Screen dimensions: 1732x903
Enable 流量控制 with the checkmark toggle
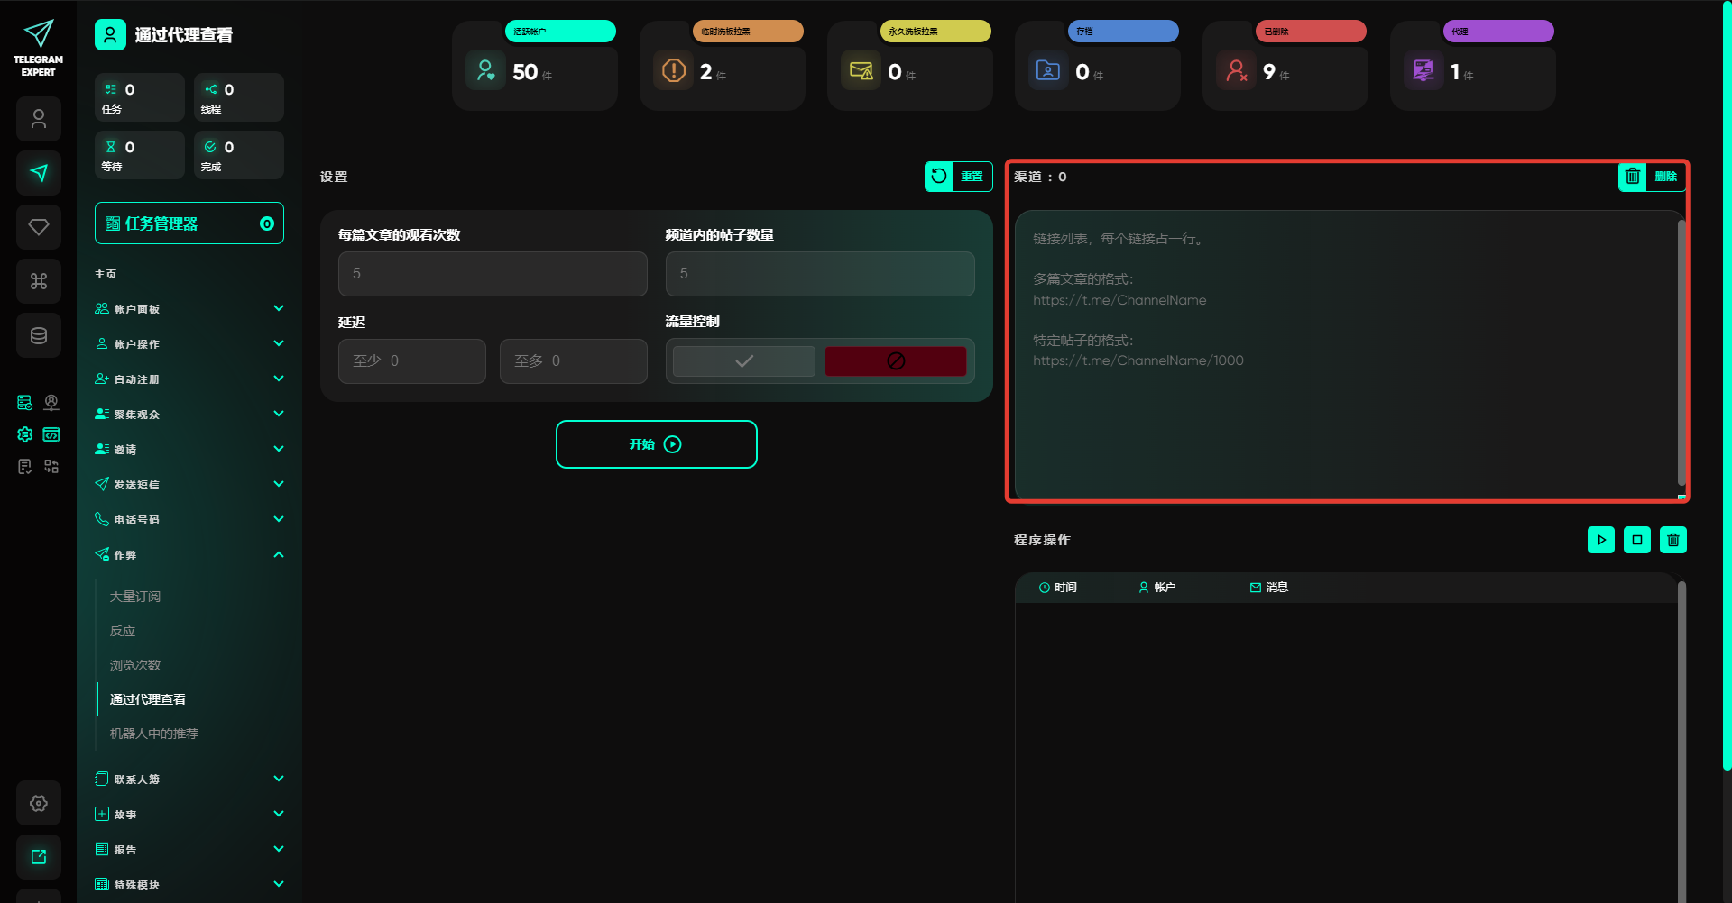744,361
